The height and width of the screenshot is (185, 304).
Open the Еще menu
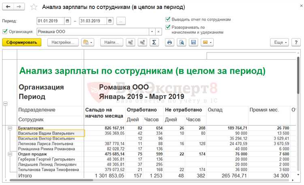click(279, 42)
